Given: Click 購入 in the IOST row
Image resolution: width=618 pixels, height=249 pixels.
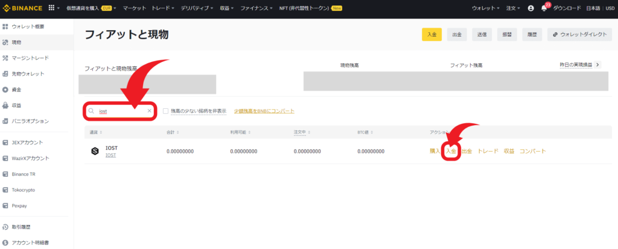Looking at the screenshot, I should [x=435, y=151].
